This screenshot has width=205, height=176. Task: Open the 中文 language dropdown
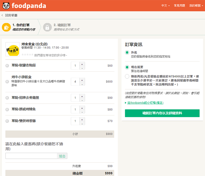pyautogui.click(x=165, y=6)
